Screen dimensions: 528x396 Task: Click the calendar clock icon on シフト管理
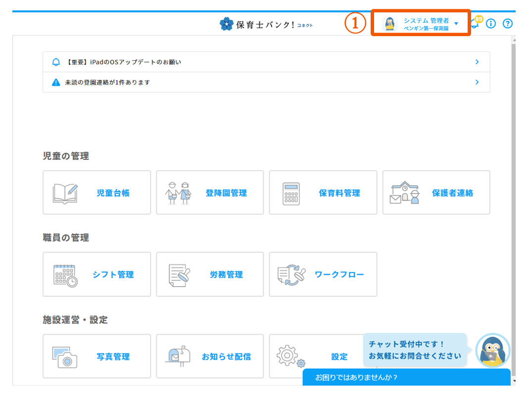65,275
